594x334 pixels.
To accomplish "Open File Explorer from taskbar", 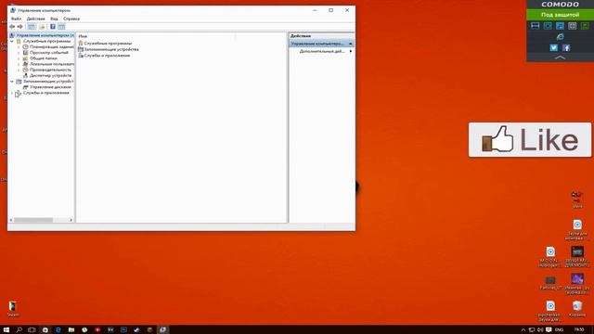I will click(71, 330).
